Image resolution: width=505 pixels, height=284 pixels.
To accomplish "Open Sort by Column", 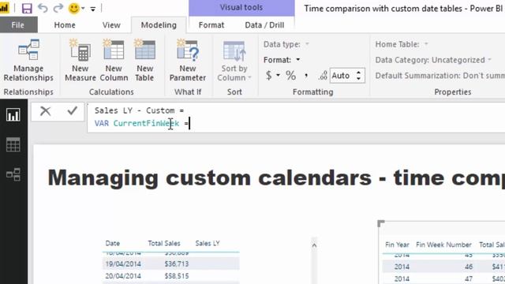I will coord(234,60).
